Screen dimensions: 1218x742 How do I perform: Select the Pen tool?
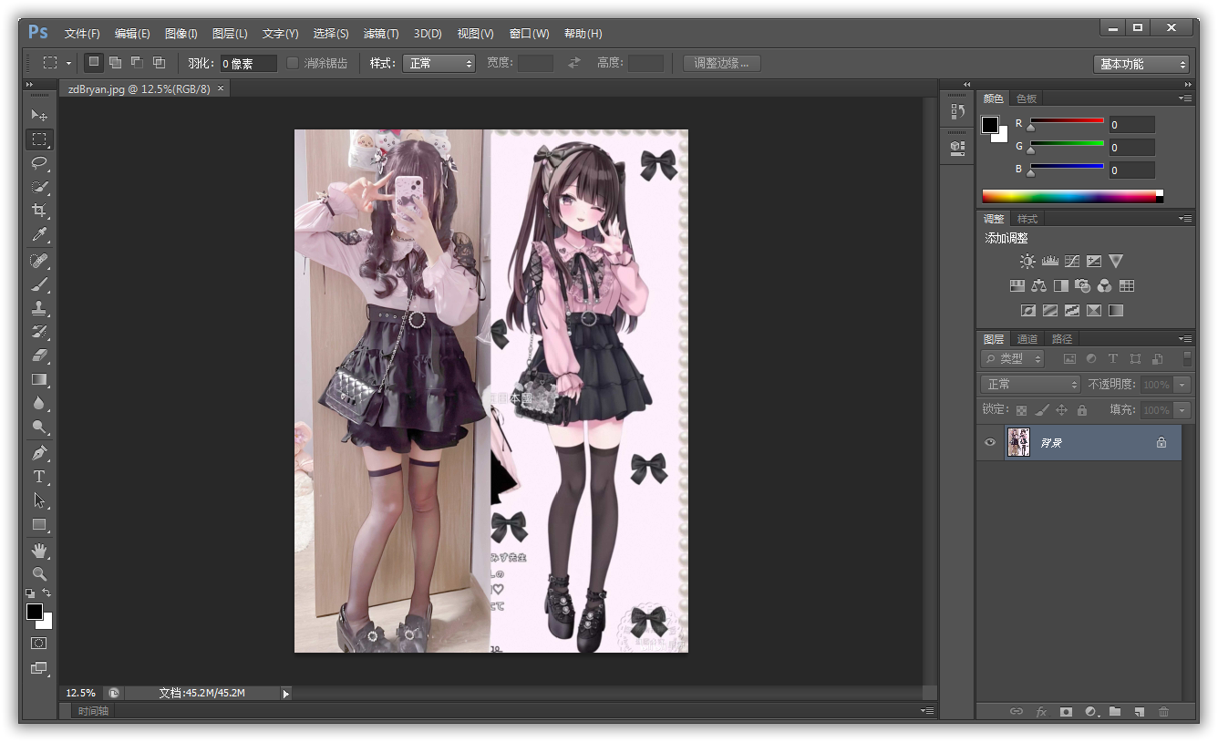point(39,453)
